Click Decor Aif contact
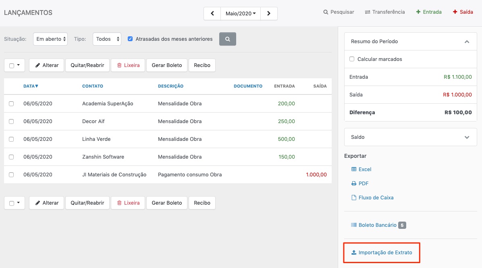Image resolution: width=482 pixels, height=268 pixels. [93, 121]
